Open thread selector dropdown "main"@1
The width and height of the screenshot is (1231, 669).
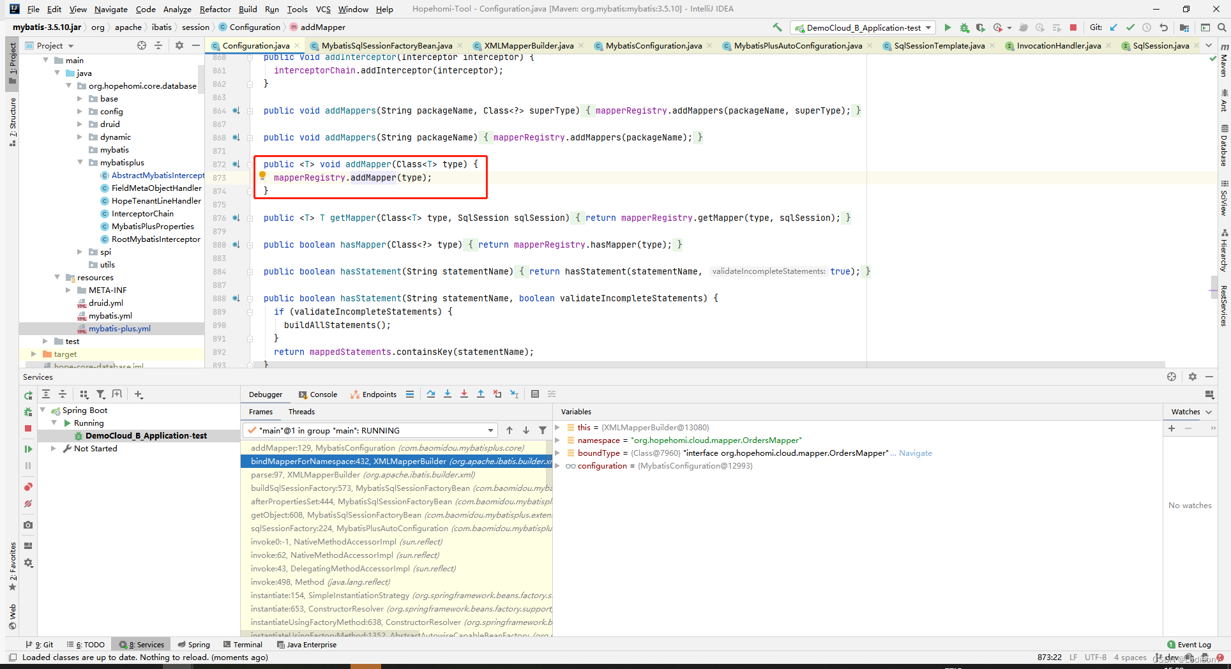coord(370,430)
